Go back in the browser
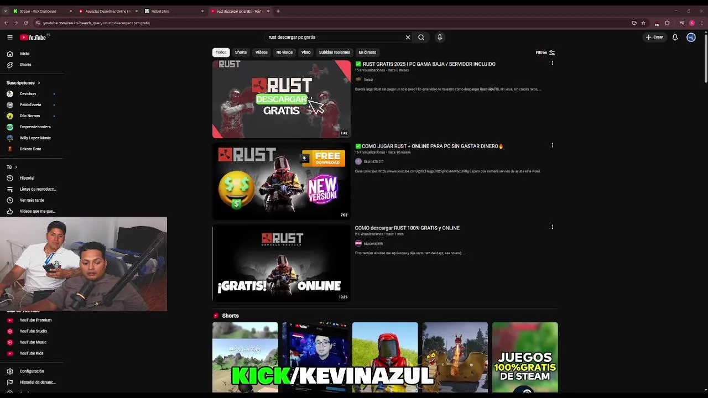The width and height of the screenshot is (708, 398). [6, 23]
